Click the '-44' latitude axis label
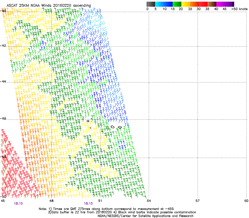Screen dimensions: 249x218 coord(3,81)
